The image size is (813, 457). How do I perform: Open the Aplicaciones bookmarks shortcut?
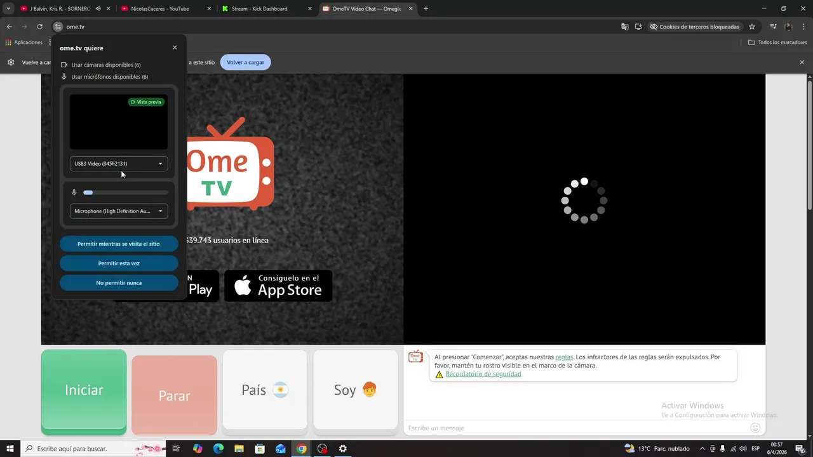point(24,43)
